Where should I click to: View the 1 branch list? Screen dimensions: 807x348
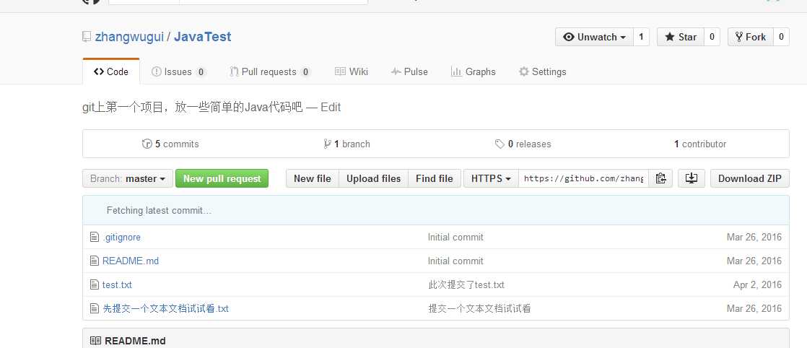click(346, 144)
